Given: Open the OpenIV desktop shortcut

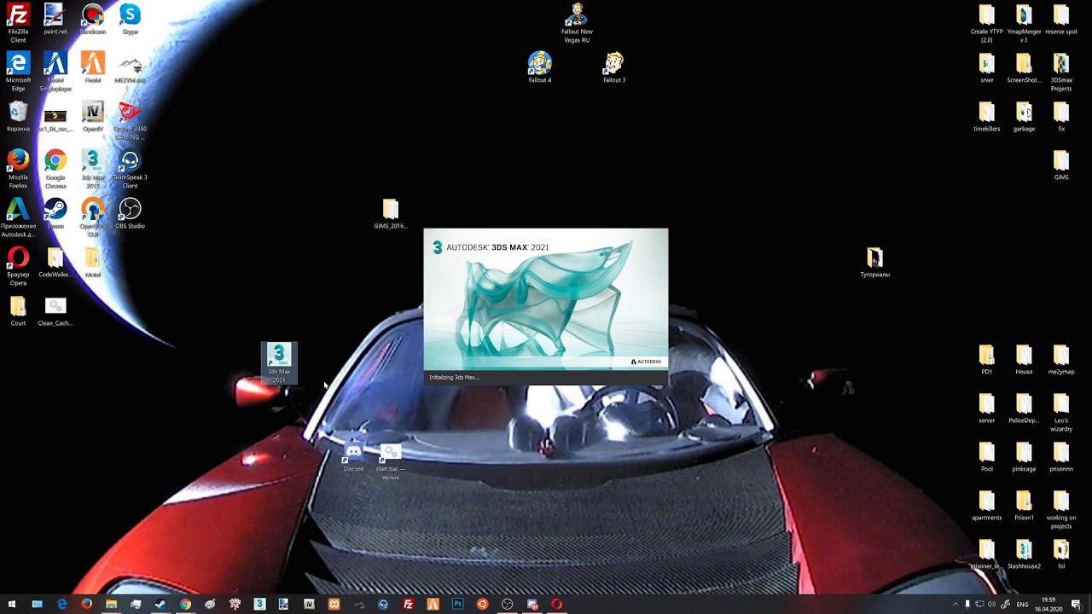Looking at the screenshot, I should (93, 116).
